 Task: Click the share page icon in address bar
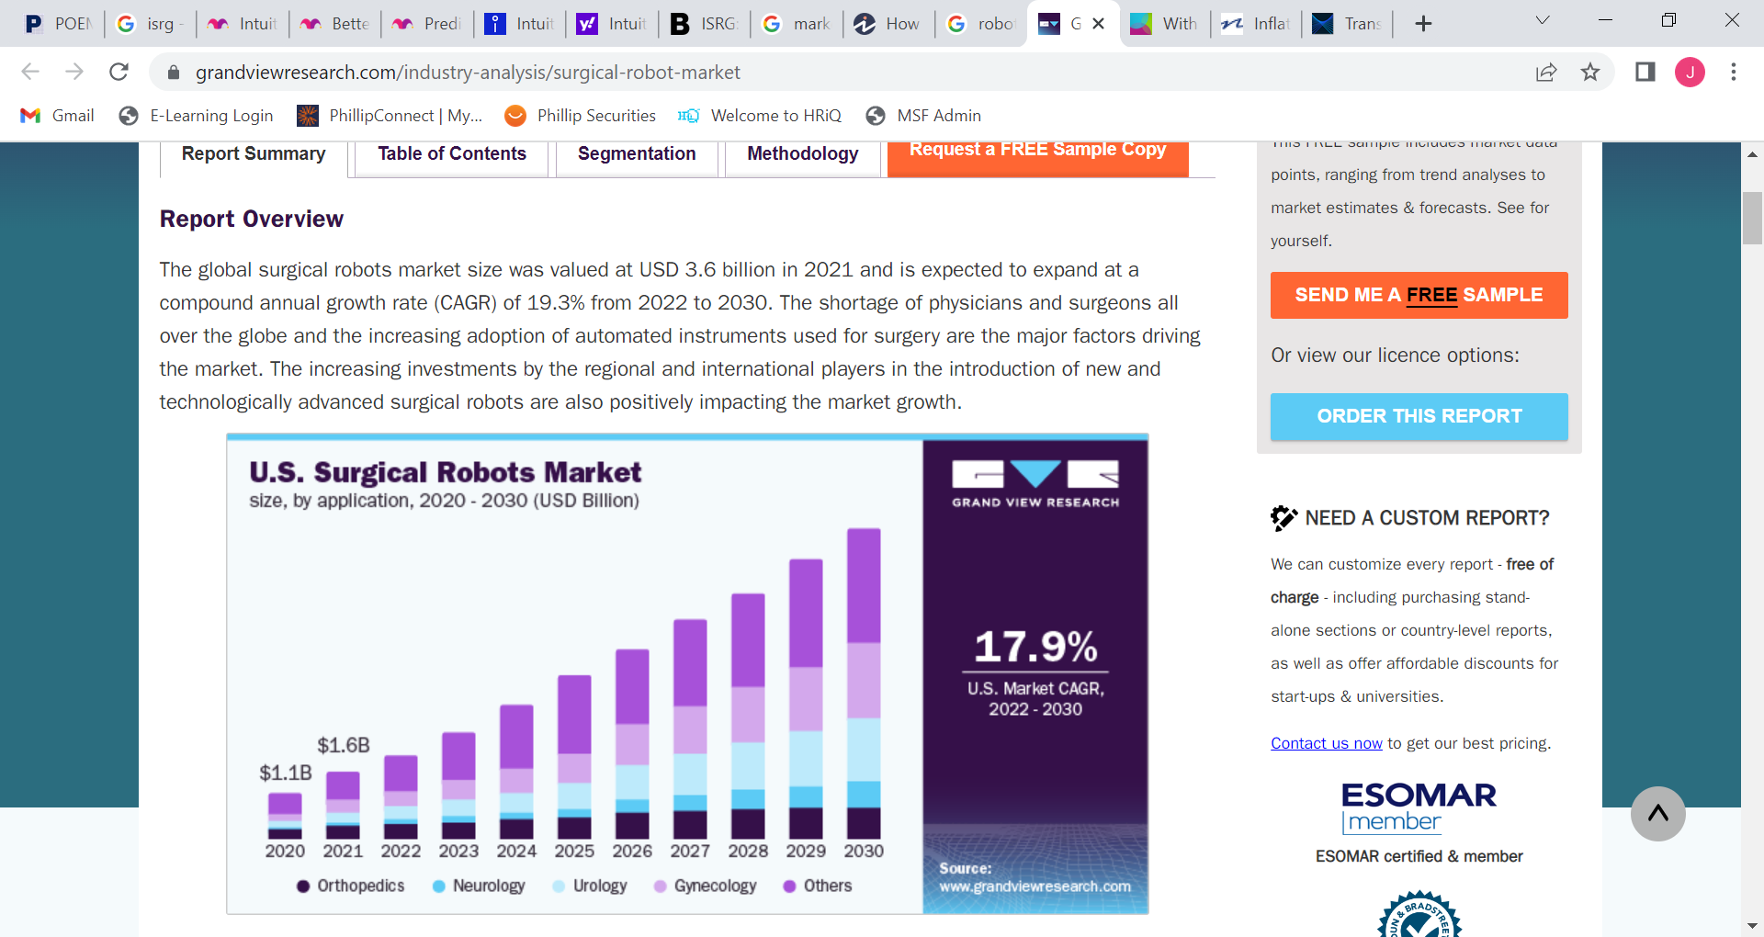[1546, 72]
